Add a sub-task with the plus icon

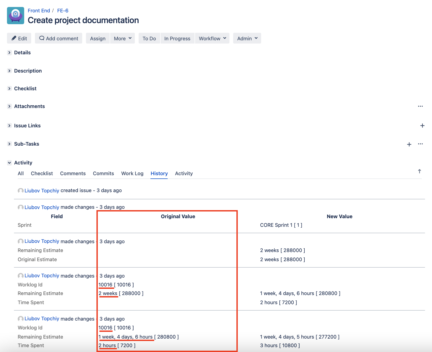click(x=409, y=144)
